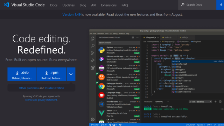Image resolution: width=224 pixels, height=126 pixels.
Task: Open the Insiders Edition link
Action: pos(55,88)
